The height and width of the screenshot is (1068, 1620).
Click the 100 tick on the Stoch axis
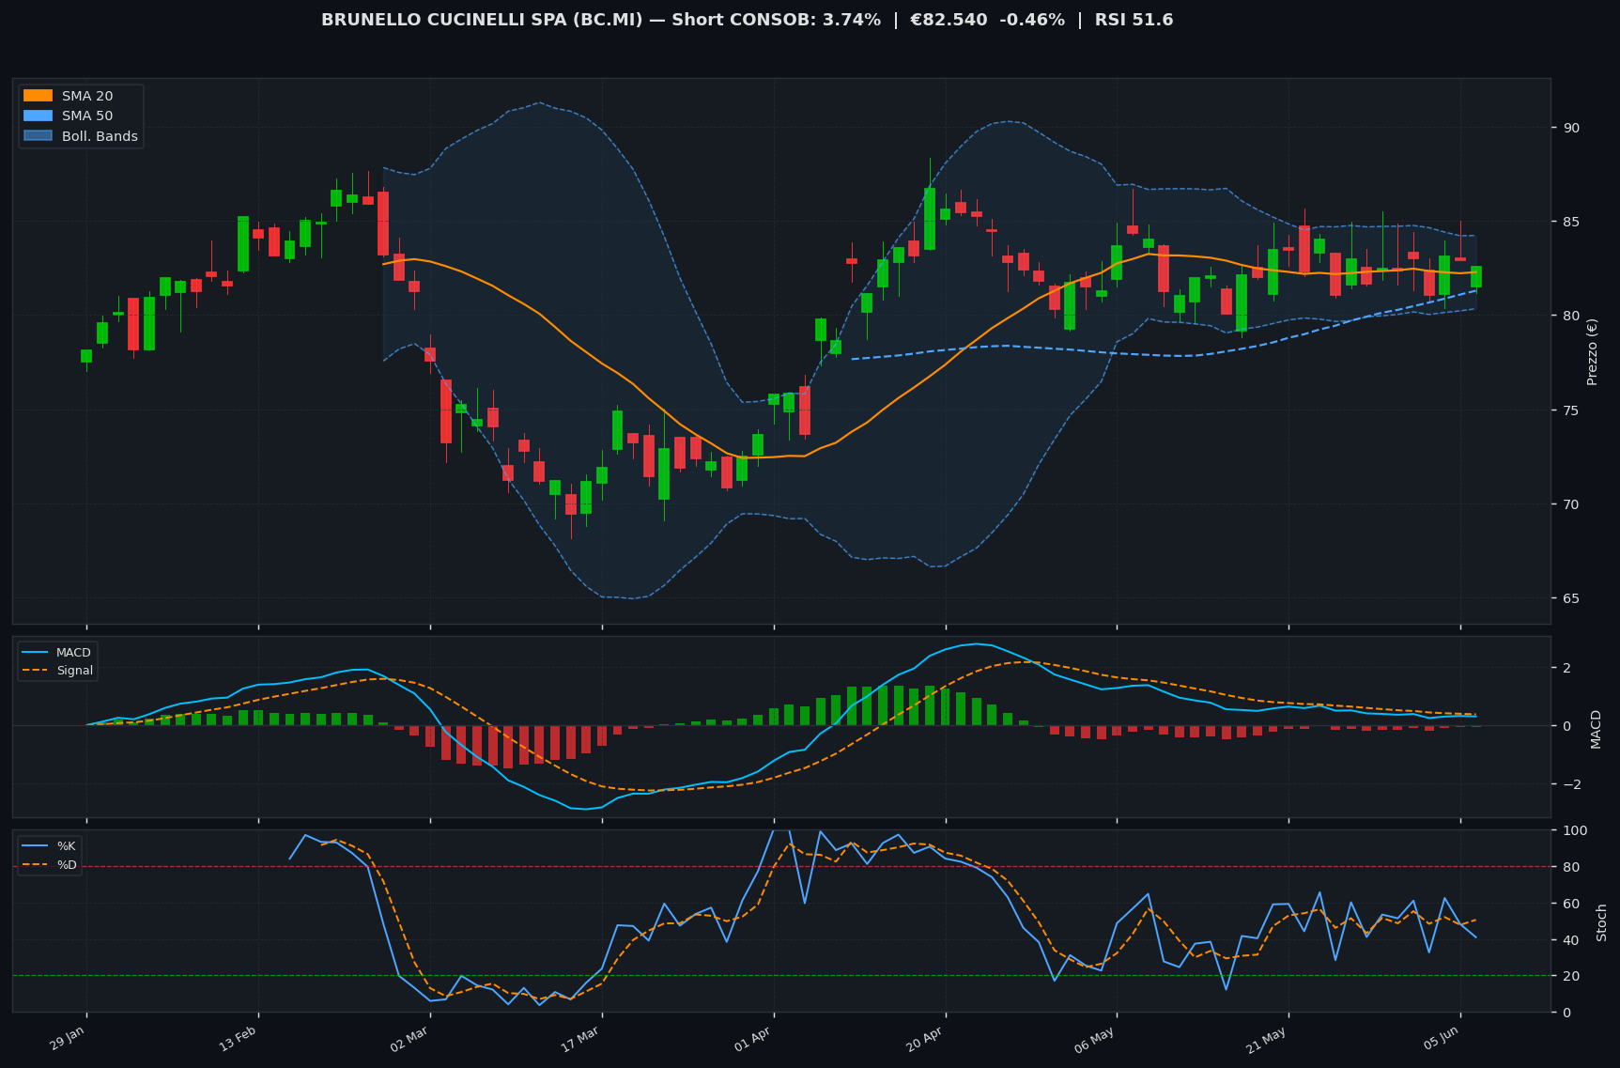pos(1574,830)
